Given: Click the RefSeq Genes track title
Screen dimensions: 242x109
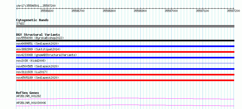Looking at the screenshot, I should [x=28, y=93].
